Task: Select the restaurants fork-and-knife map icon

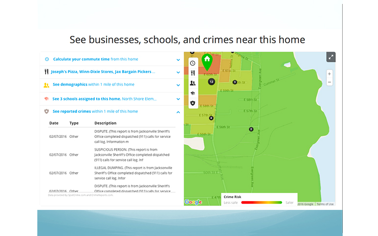Action: [x=192, y=73]
